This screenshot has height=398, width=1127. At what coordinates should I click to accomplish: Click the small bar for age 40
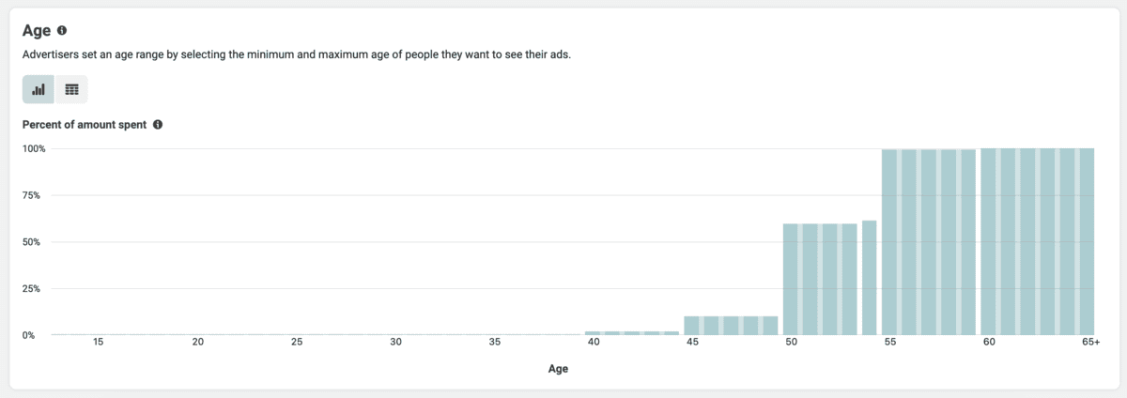(x=593, y=332)
